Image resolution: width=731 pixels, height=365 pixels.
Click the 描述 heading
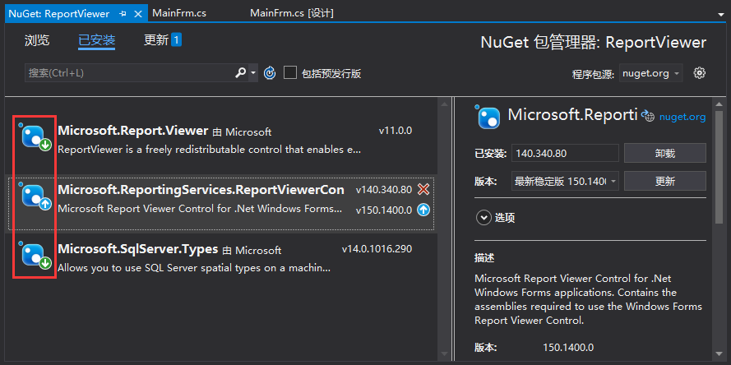(484, 258)
